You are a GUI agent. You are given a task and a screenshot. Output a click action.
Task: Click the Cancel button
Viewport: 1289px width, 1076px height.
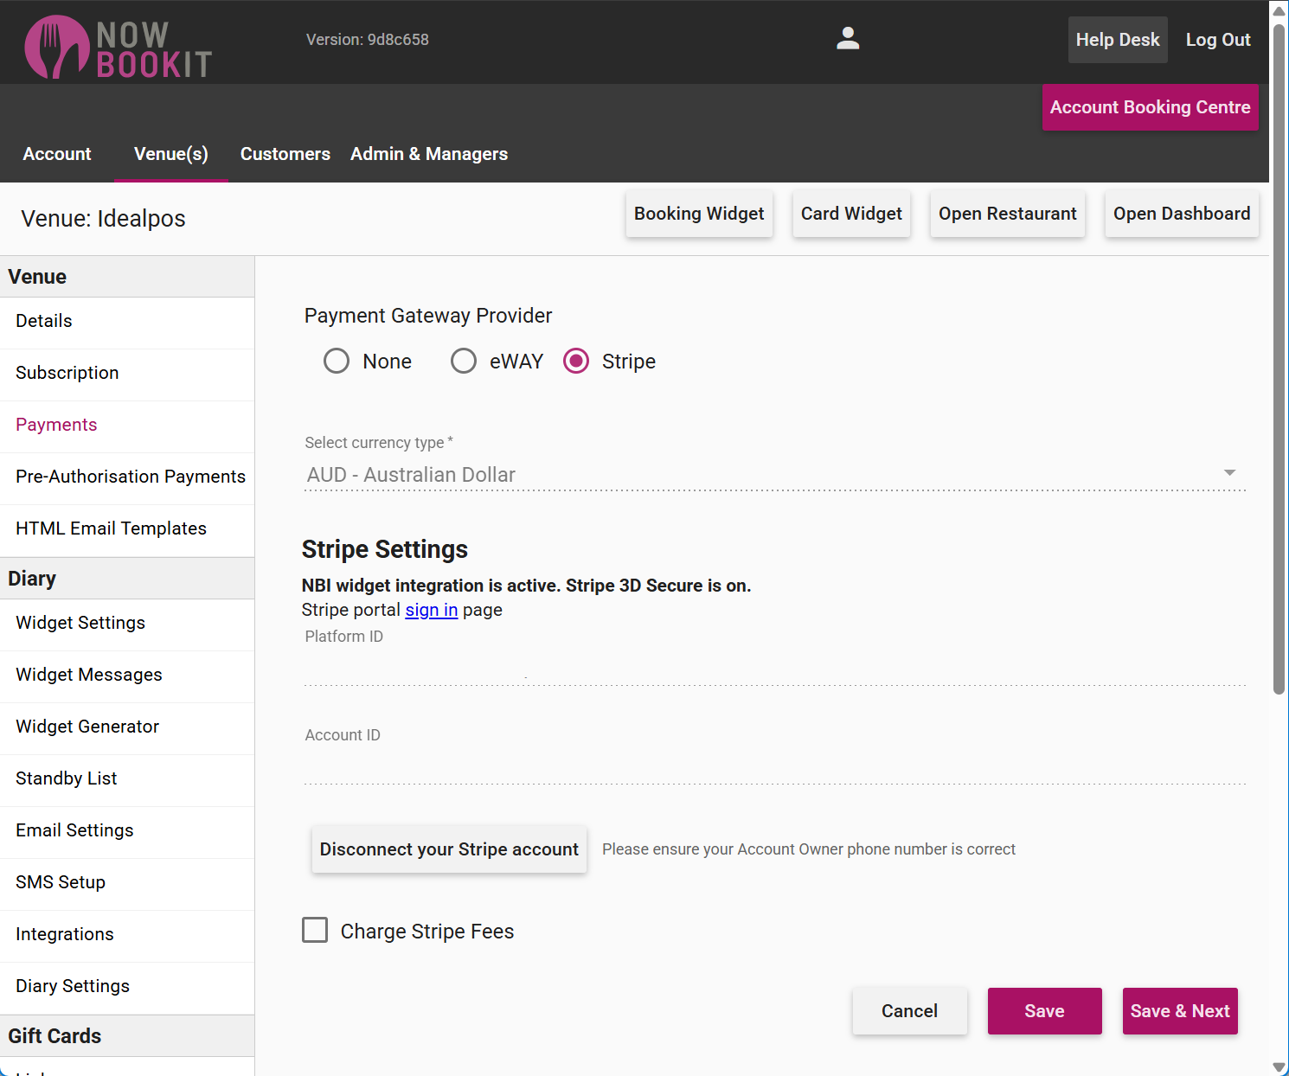[x=909, y=1011]
